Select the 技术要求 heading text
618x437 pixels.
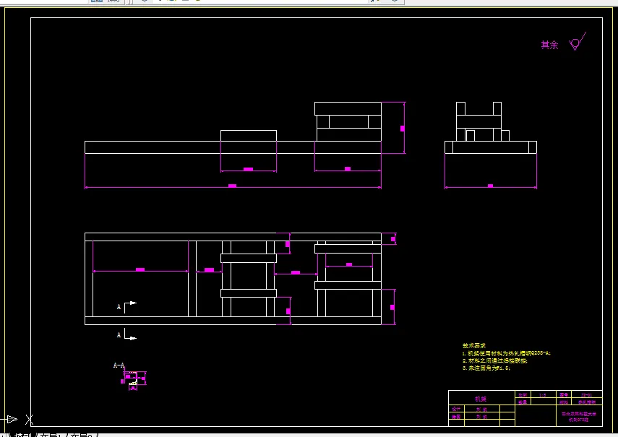pyautogui.click(x=474, y=346)
